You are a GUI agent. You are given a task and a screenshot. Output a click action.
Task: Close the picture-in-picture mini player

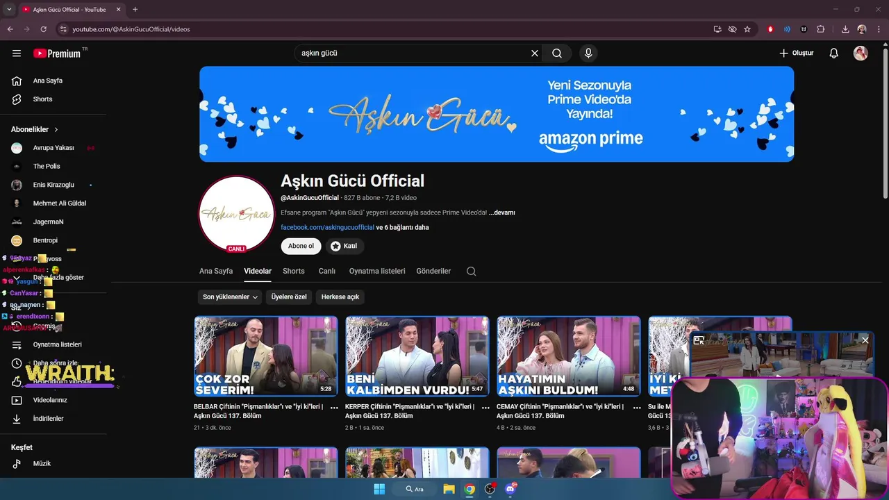coord(865,340)
